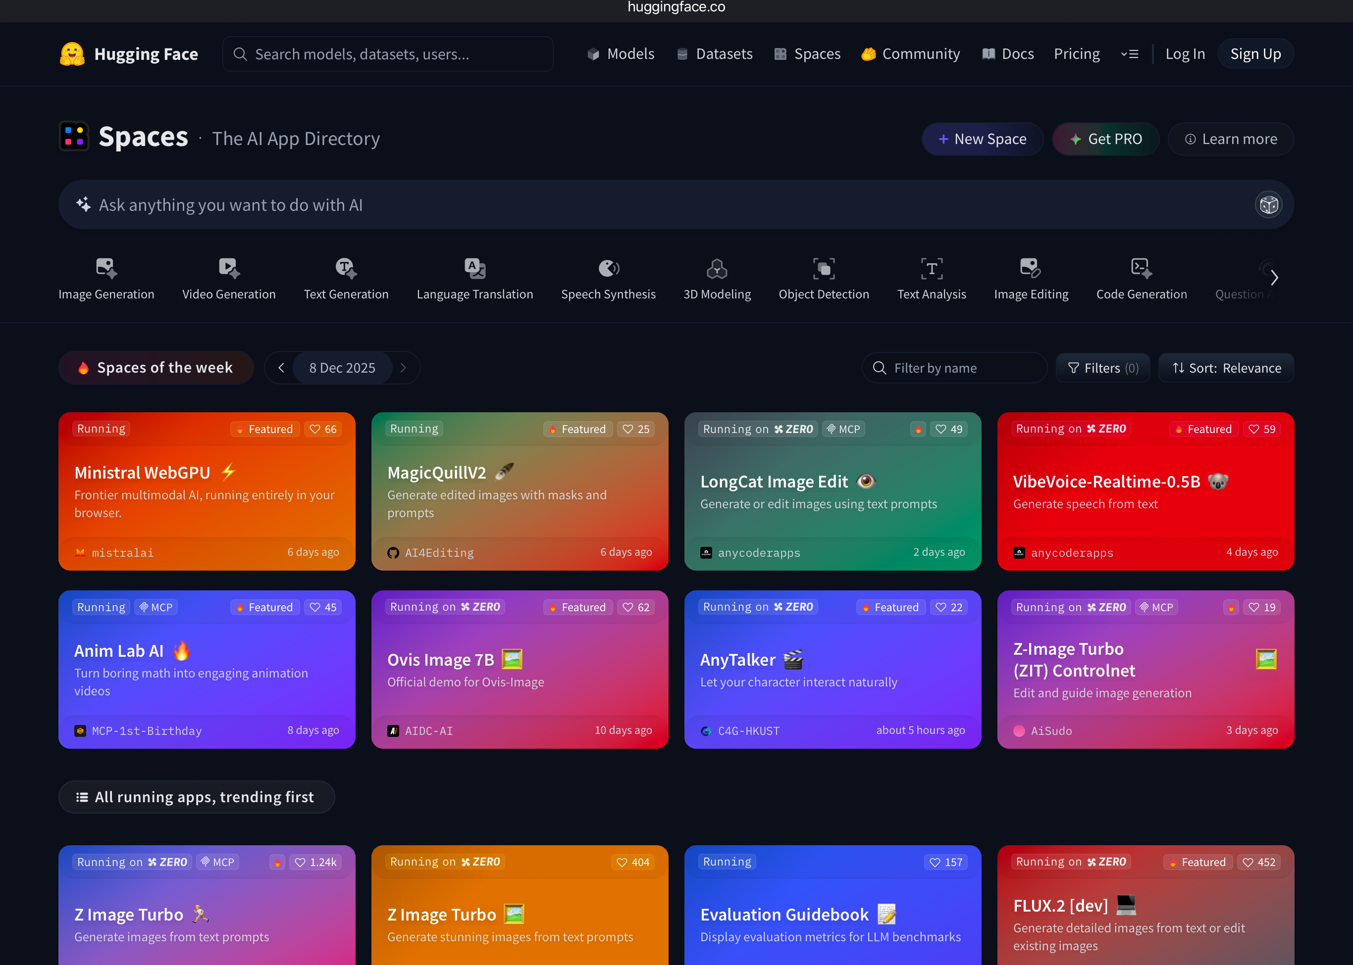Click the Get PRO button
The image size is (1353, 965).
[1105, 139]
